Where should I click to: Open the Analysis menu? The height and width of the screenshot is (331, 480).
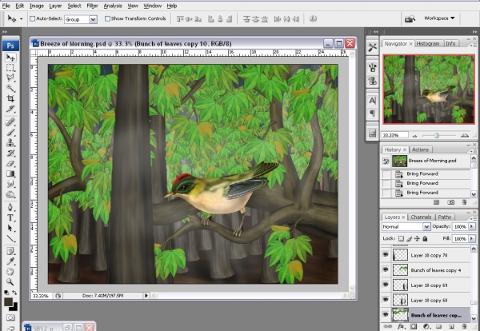113,6
